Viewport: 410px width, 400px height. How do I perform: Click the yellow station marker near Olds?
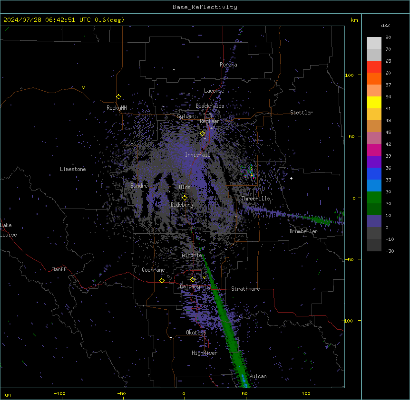click(x=185, y=198)
